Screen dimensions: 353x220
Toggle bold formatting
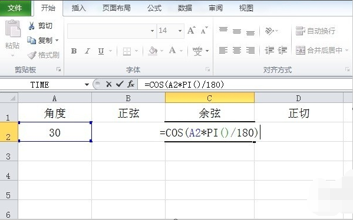(74, 51)
